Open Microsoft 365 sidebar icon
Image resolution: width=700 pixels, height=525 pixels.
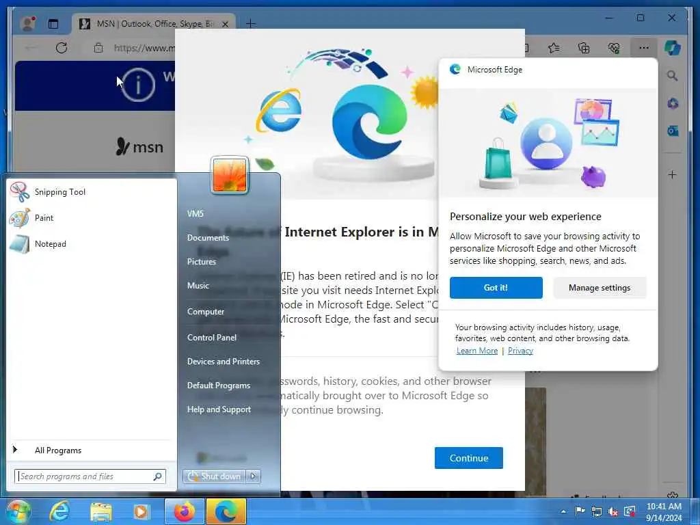(673, 104)
